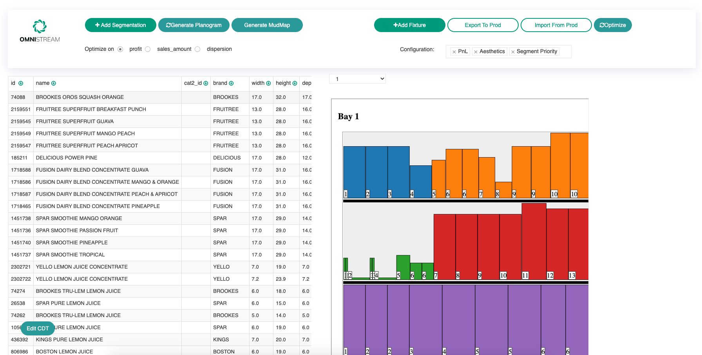Click row FRUITREE SUPERFRUIT PEACH APRICOT

(160, 146)
